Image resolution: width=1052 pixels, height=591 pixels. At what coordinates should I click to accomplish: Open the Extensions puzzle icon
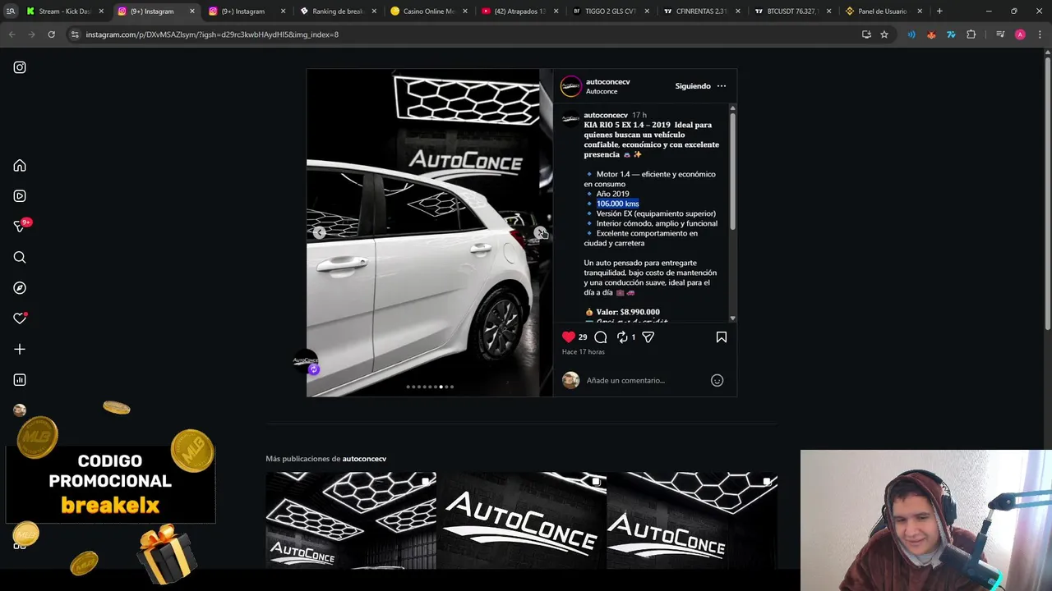971,34
